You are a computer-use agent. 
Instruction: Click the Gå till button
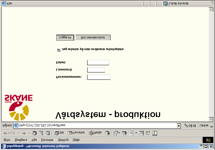click(190, 126)
